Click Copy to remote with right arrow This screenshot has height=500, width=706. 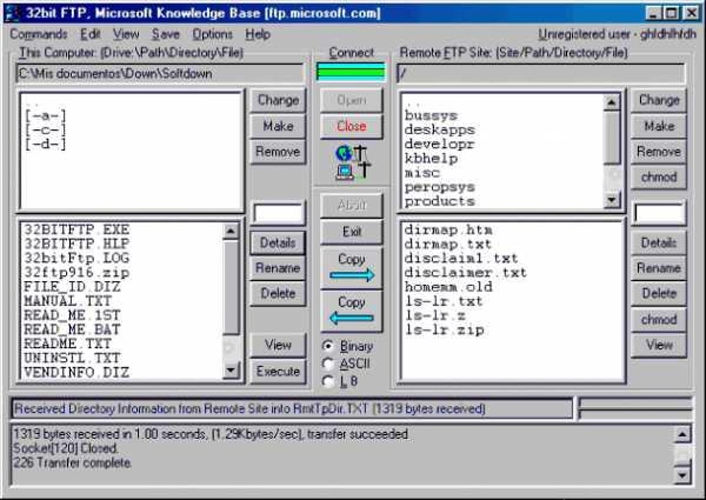351,267
